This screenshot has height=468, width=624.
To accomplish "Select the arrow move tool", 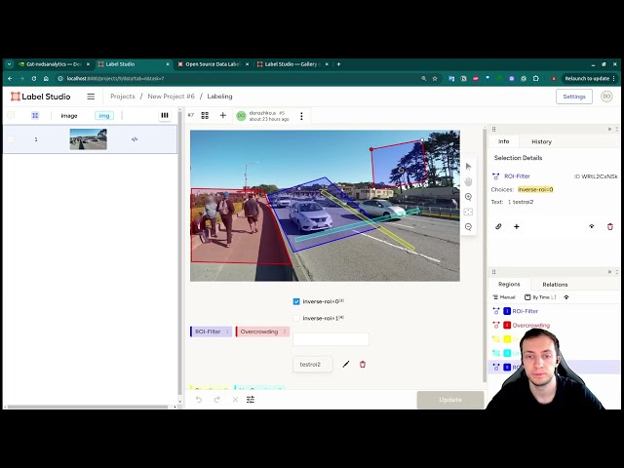I will tap(468, 167).
